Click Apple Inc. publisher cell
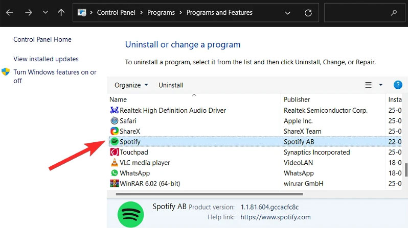Image resolution: width=408 pixels, height=228 pixels. [298, 121]
